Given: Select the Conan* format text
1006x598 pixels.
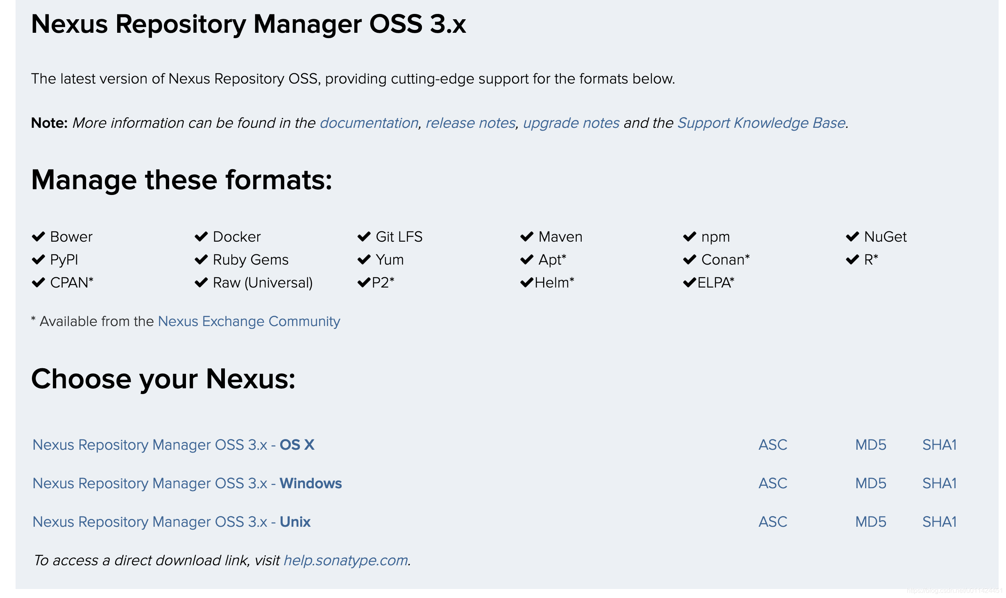Looking at the screenshot, I should click(x=725, y=260).
